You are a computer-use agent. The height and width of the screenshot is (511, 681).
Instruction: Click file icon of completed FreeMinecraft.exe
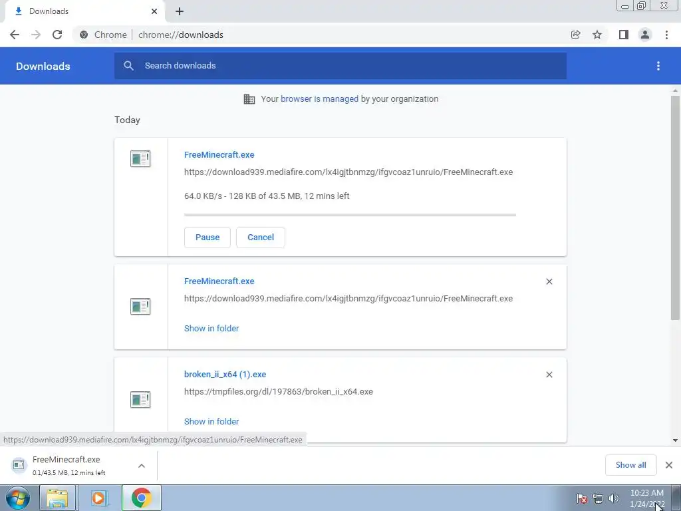click(x=140, y=306)
